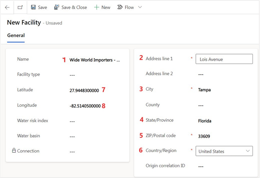The height and width of the screenshot is (178, 260).
Task: Fill in the Water basin field
Action: [72, 136]
